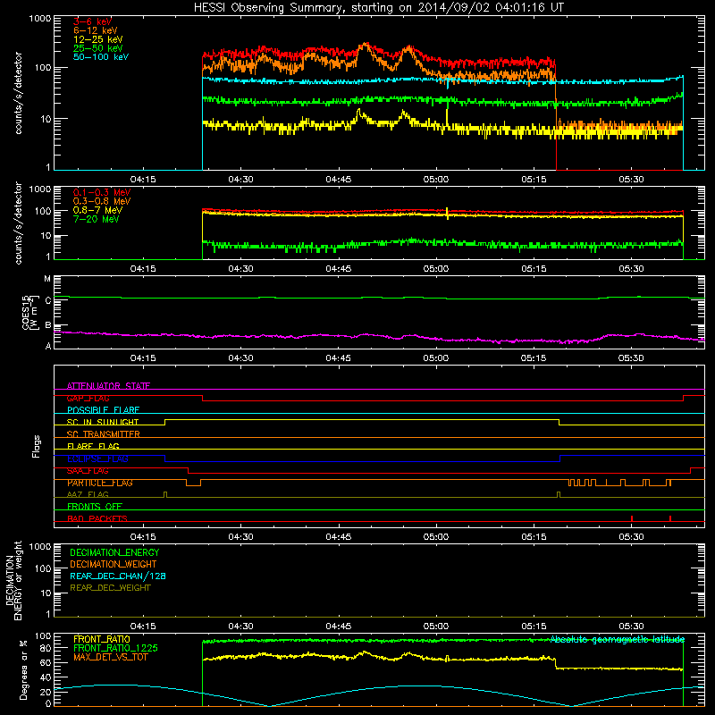
Task: Click the B class tick on GOES axis
Action: pos(48,325)
